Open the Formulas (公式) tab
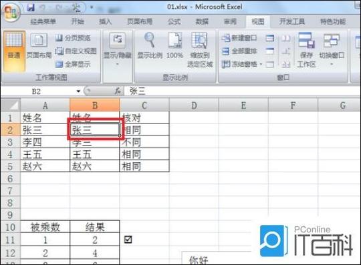 point(174,21)
